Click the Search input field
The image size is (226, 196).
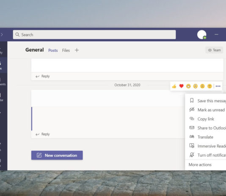coord(94,34)
